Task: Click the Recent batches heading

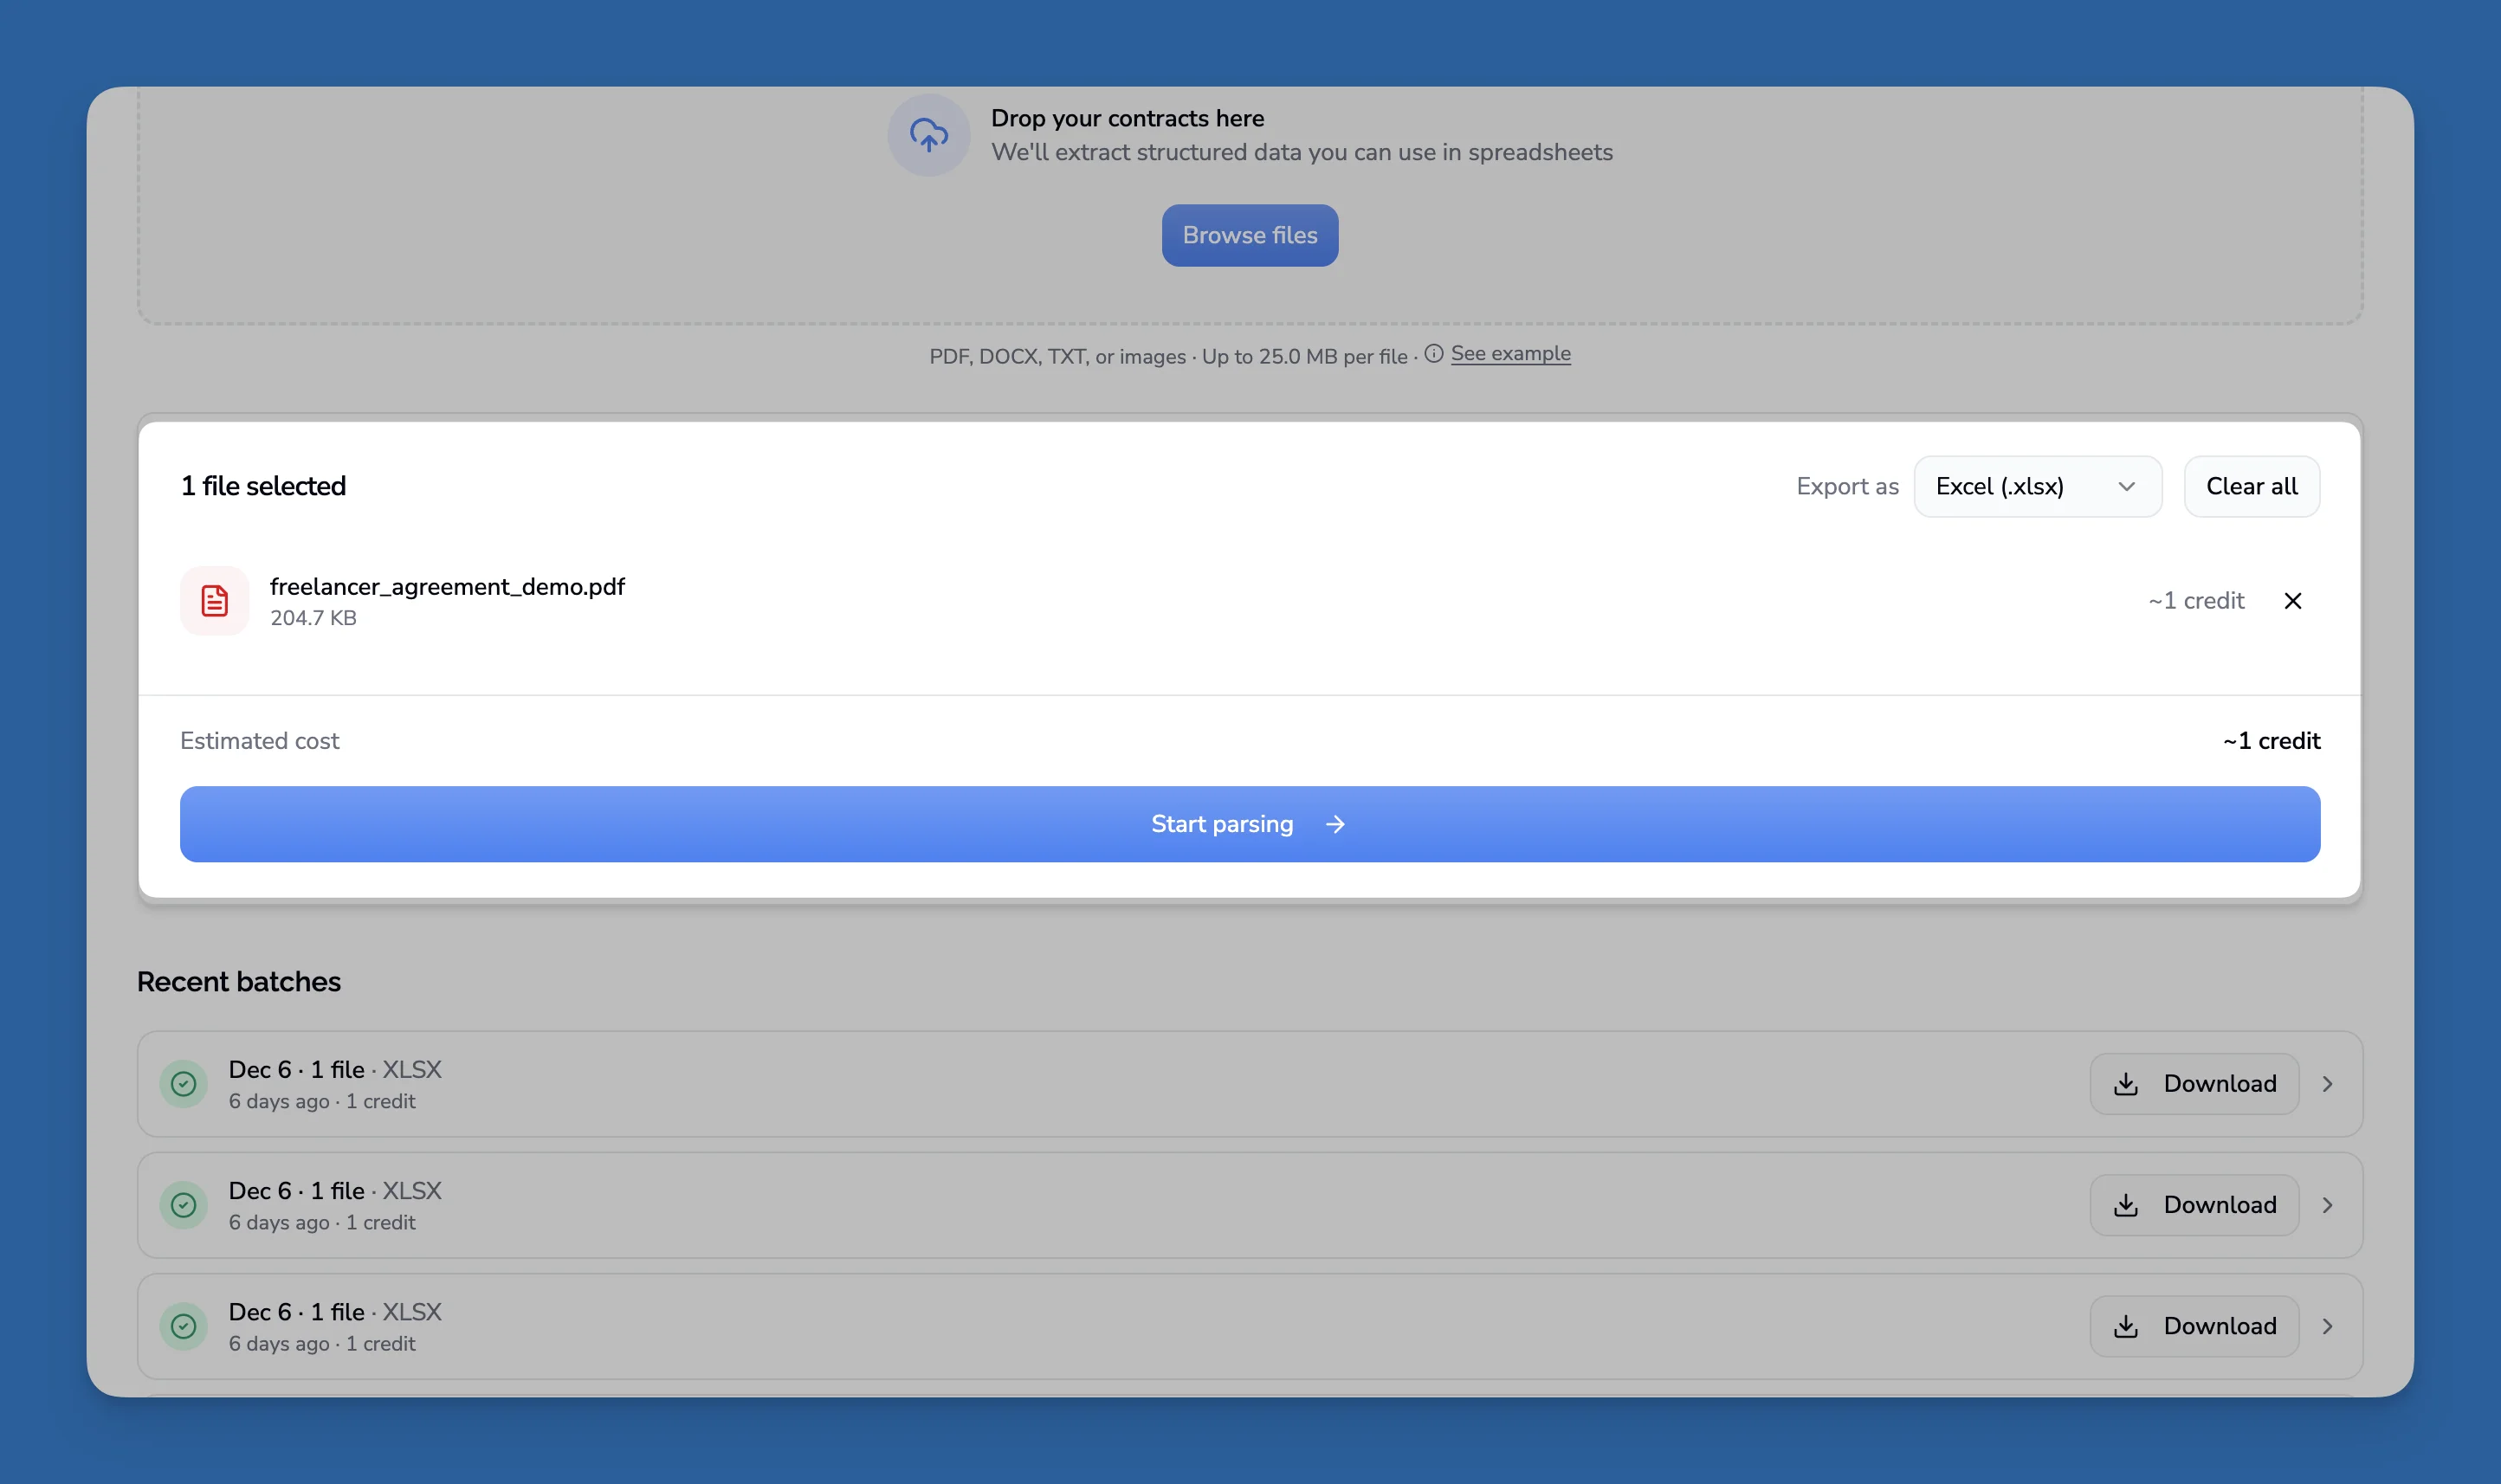Action: coord(239,981)
